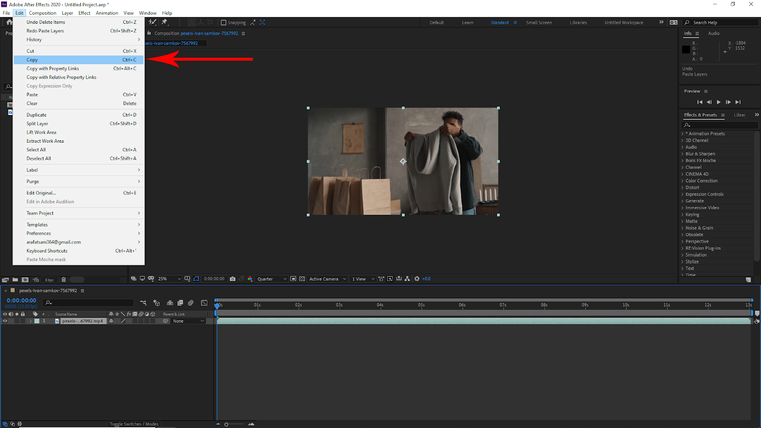The image size is (761, 428).
Task: Click the snapshot camera icon in viewer
Action: pos(233,279)
